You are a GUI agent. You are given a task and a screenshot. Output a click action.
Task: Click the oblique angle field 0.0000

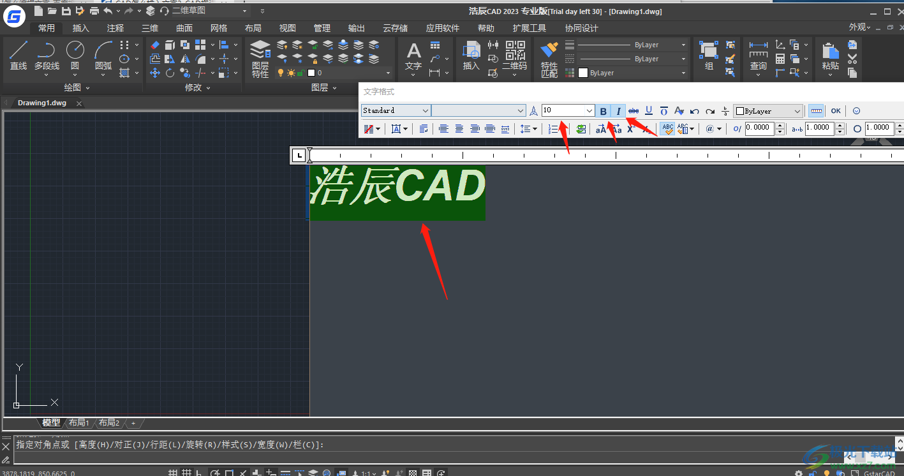click(x=759, y=128)
